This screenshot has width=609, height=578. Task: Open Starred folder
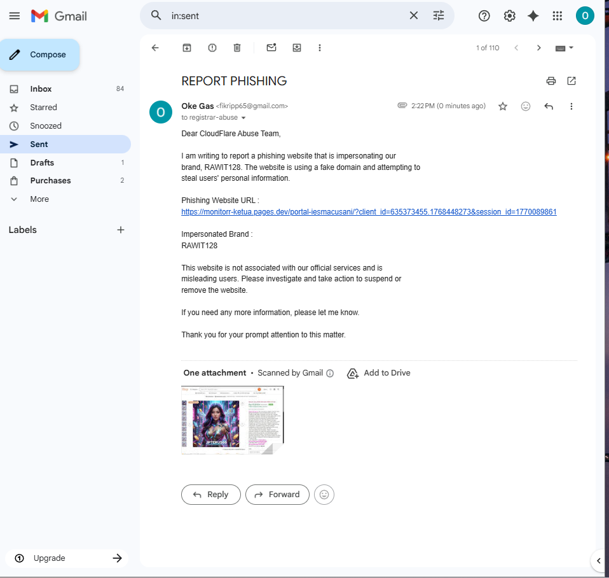(x=65, y=108)
